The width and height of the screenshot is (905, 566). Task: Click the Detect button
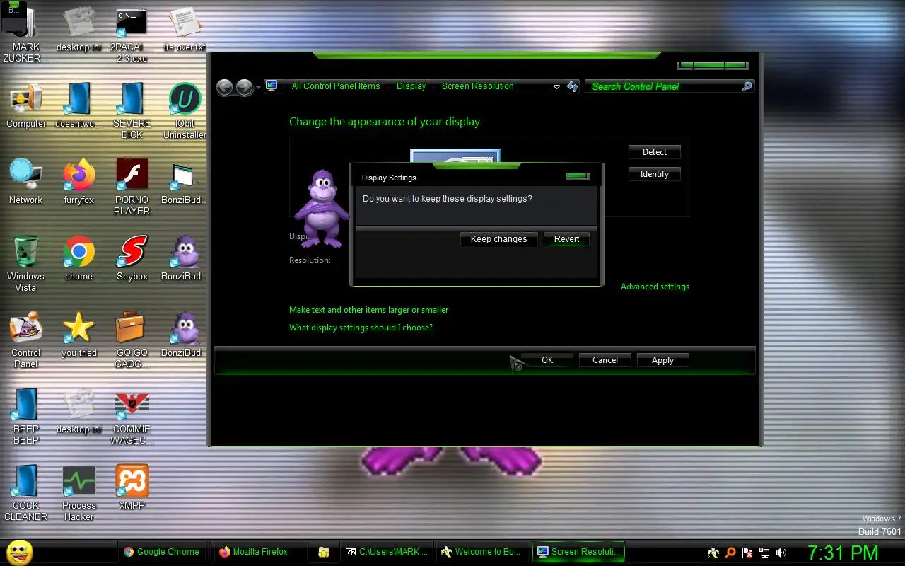click(654, 152)
